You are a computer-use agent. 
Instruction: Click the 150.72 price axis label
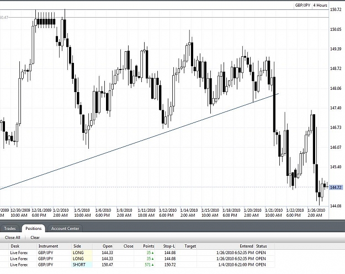(x=336, y=9)
